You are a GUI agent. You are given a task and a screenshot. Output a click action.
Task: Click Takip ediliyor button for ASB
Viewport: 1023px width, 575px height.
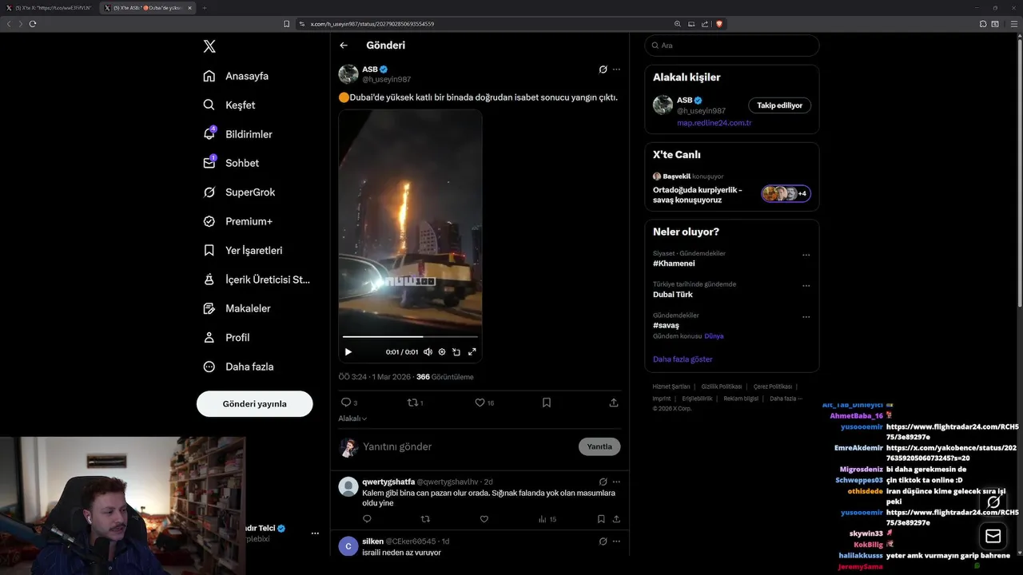[x=780, y=105]
